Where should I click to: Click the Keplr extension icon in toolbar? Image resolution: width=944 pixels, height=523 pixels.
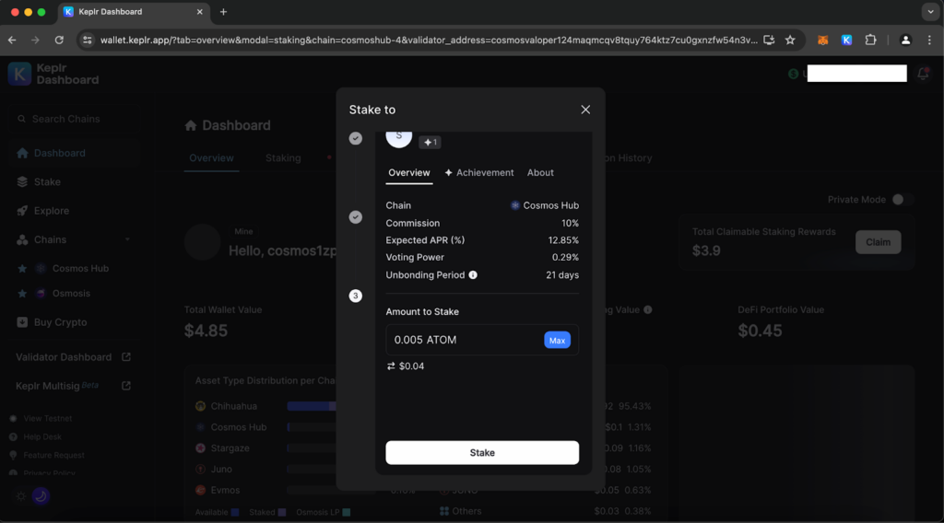pos(846,41)
